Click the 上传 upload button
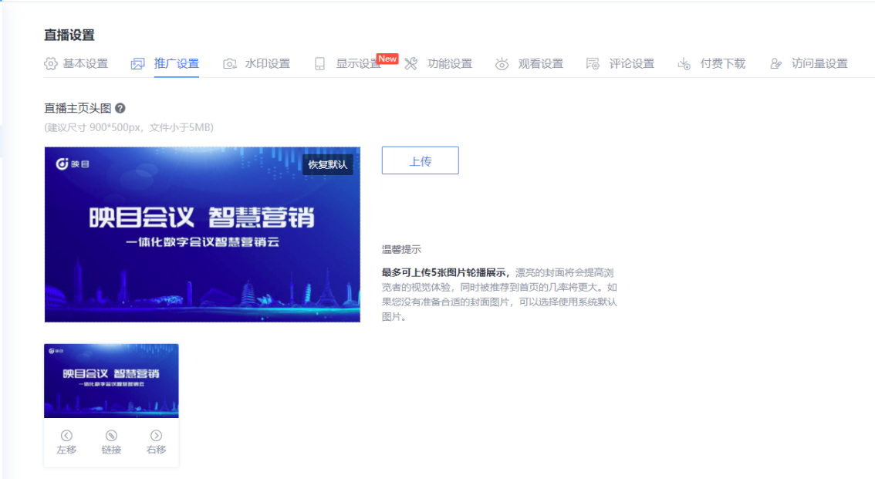The image size is (875, 479). [x=421, y=160]
